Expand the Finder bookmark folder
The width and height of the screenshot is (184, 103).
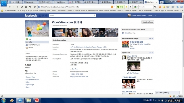(70, 11)
